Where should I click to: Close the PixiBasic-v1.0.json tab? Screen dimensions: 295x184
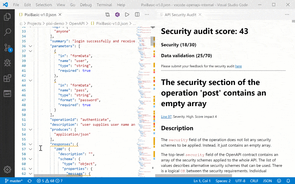click(60, 15)
